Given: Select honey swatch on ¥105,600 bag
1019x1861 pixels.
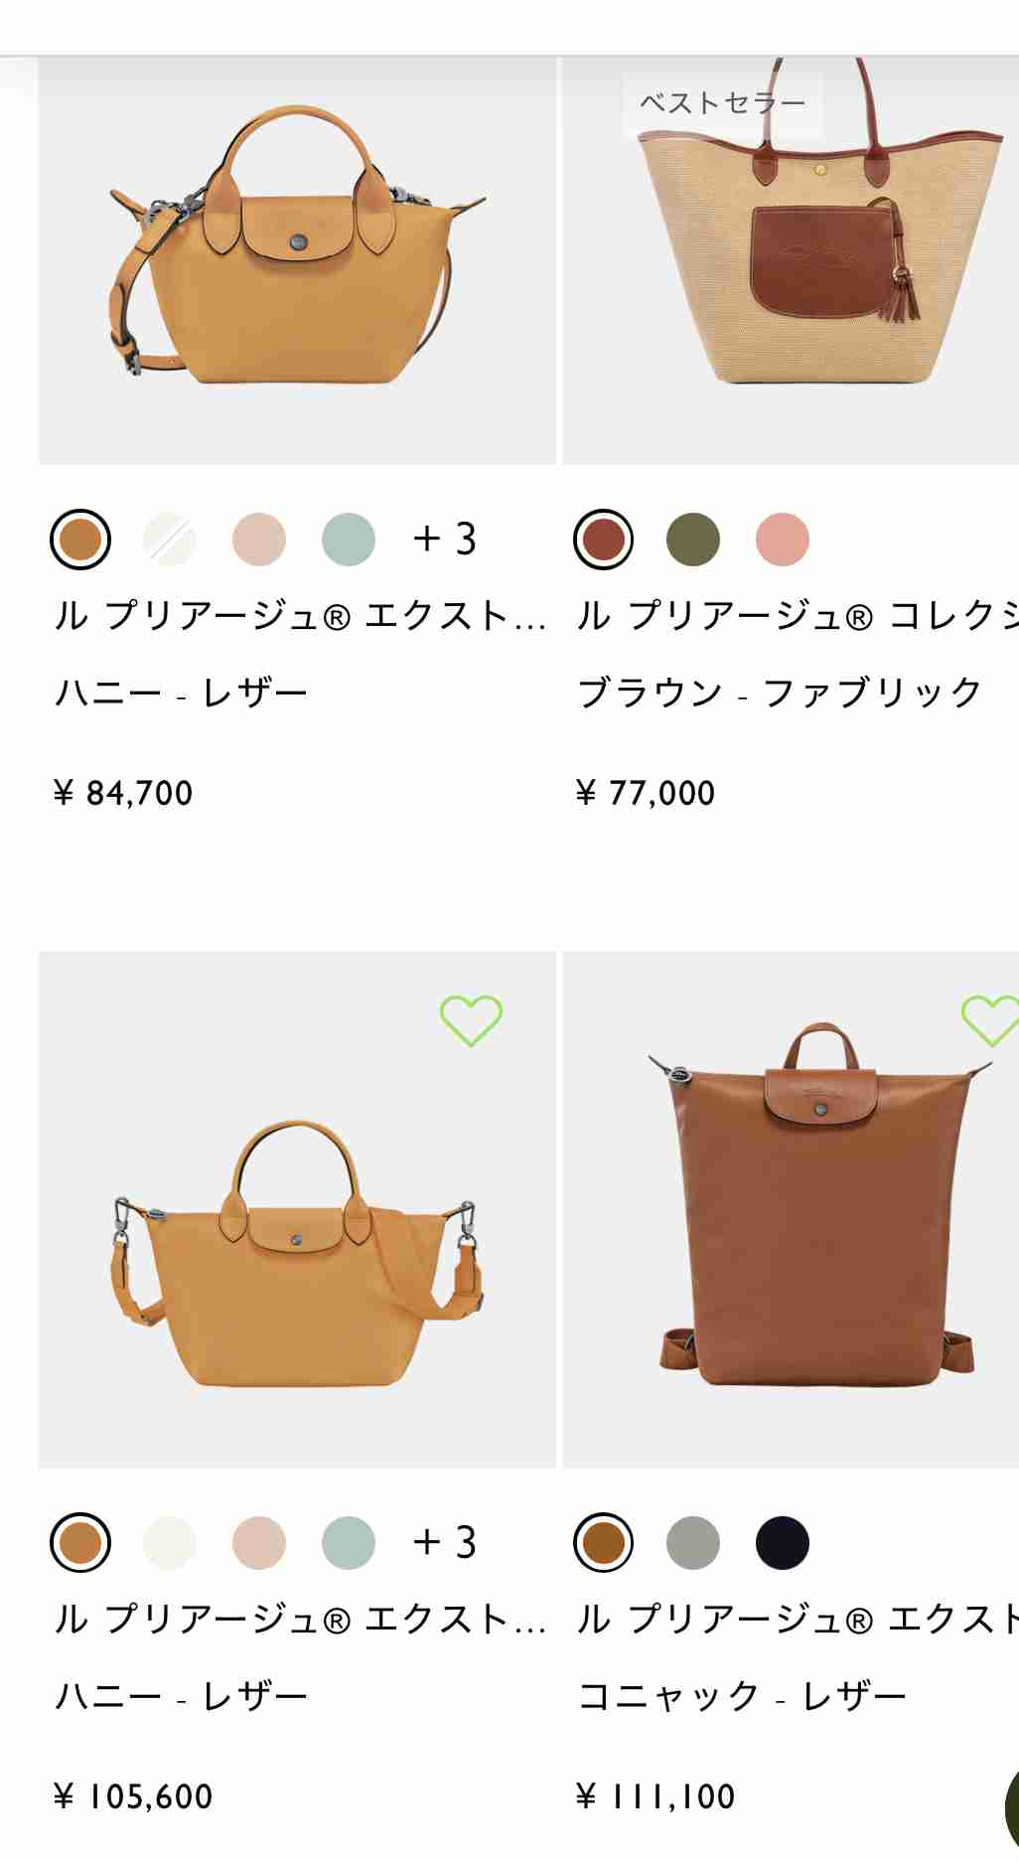Looking at the screenshot, I should (80, 1542).
